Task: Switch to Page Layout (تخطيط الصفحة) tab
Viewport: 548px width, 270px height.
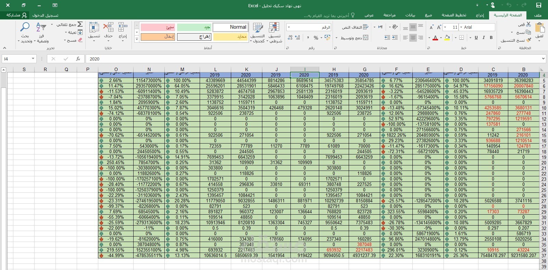Action: pyautogui.click(x=454, y=15)
